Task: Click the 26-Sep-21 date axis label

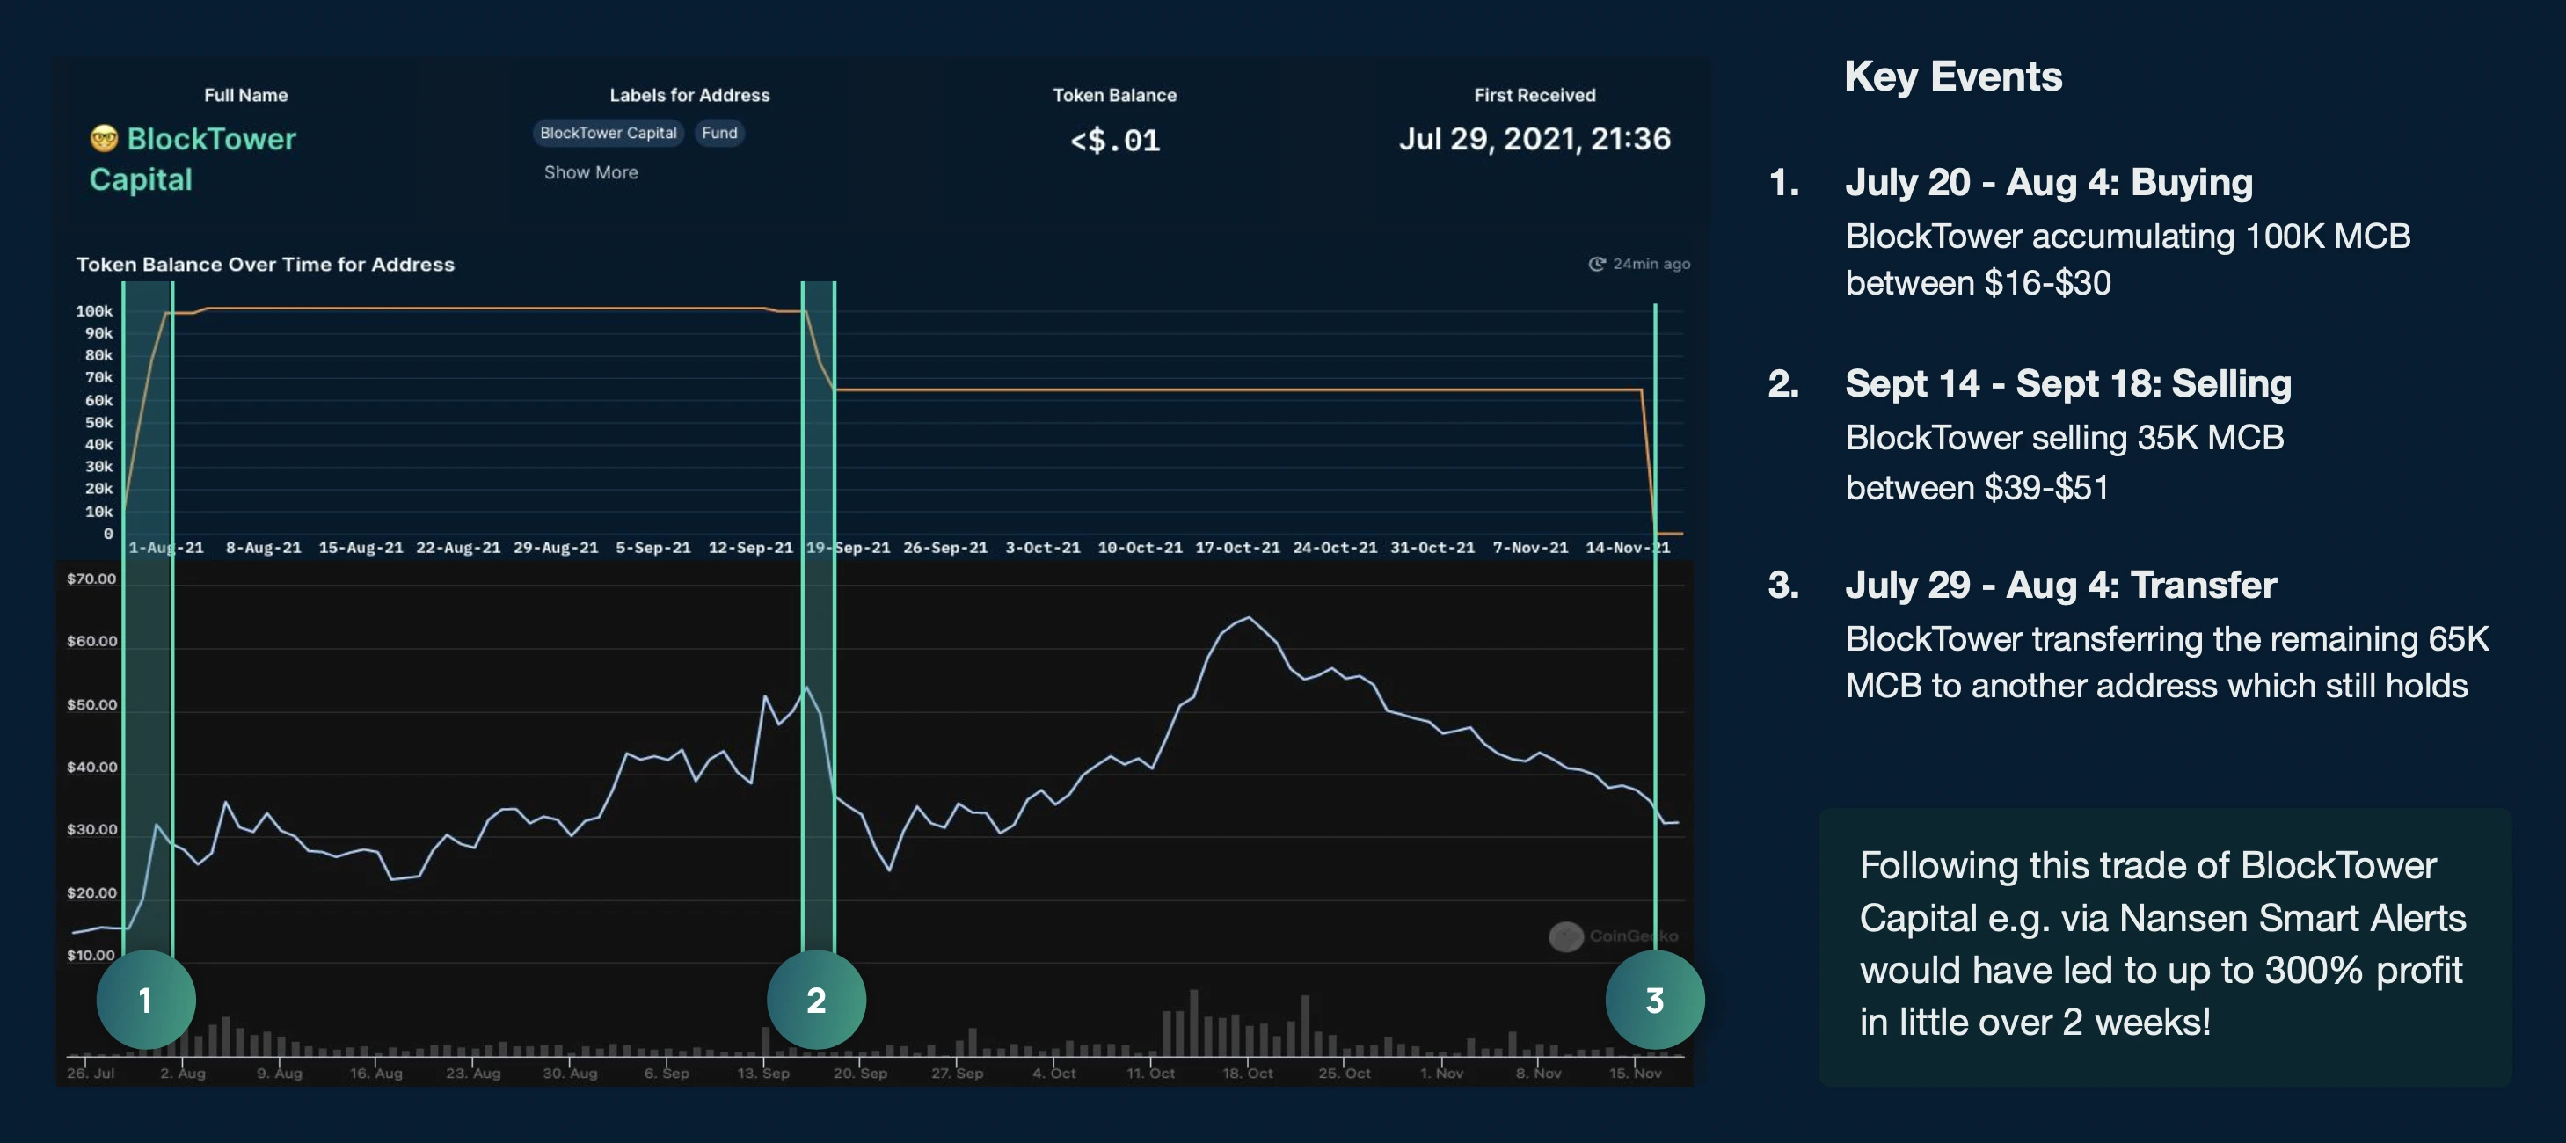Action: coord(945,549)
